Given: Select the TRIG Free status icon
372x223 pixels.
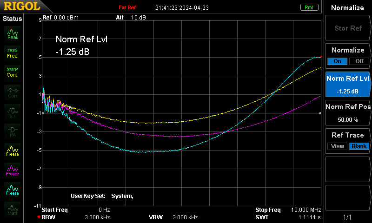Looking at the screenshot, I should coord(13,53).
